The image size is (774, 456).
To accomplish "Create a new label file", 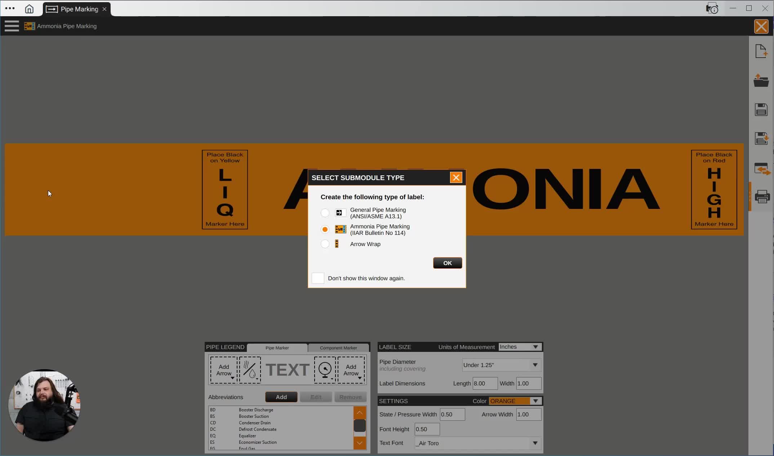I will 761,51.
